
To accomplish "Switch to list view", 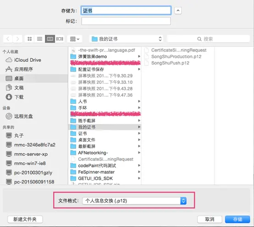I will (x=39, y=39).
